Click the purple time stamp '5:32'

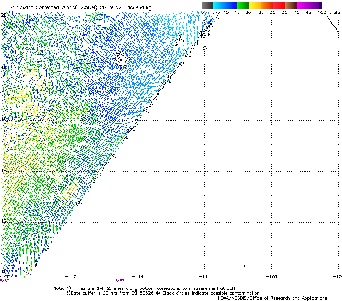tap(5, 281)
